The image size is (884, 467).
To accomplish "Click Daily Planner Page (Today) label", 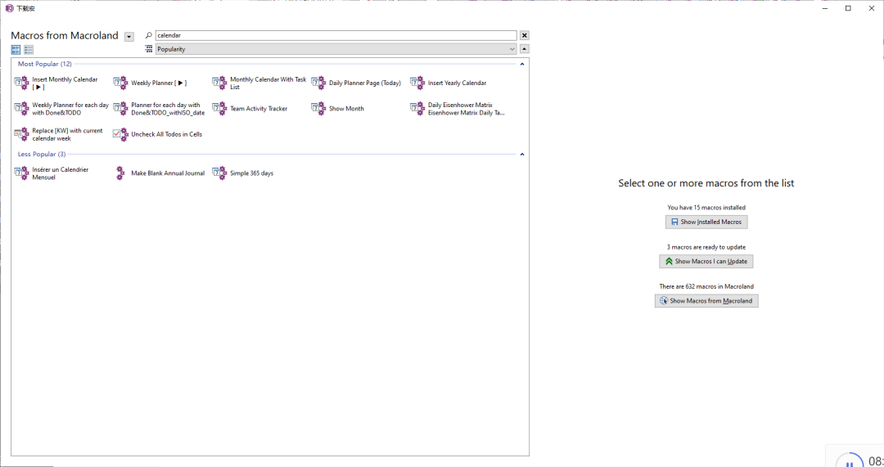I will coord(365,83).
